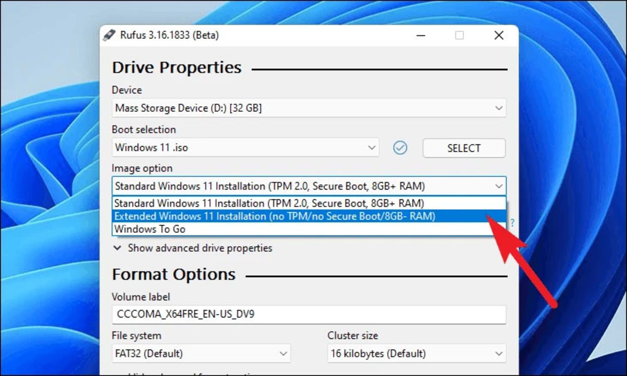The image size is (627, 376).
Task: Pick Windows To Go option
Action: pyautogui.click(x=150, y=229)
